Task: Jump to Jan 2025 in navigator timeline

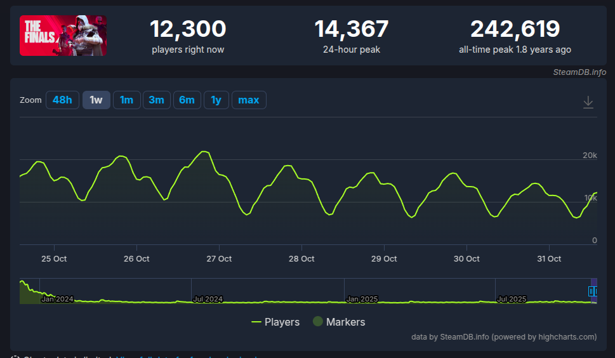Action: (x=362, y=298)
